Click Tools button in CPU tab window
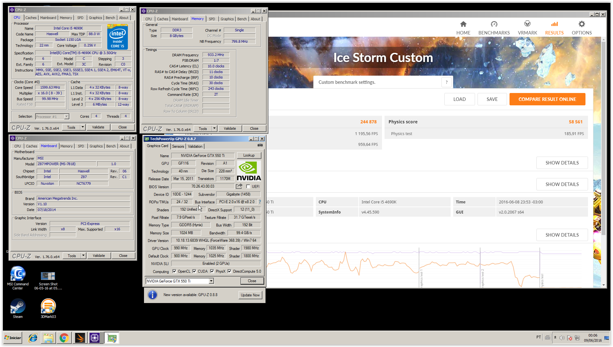Screen dimensions: 613x347 (x=71, y=127)
